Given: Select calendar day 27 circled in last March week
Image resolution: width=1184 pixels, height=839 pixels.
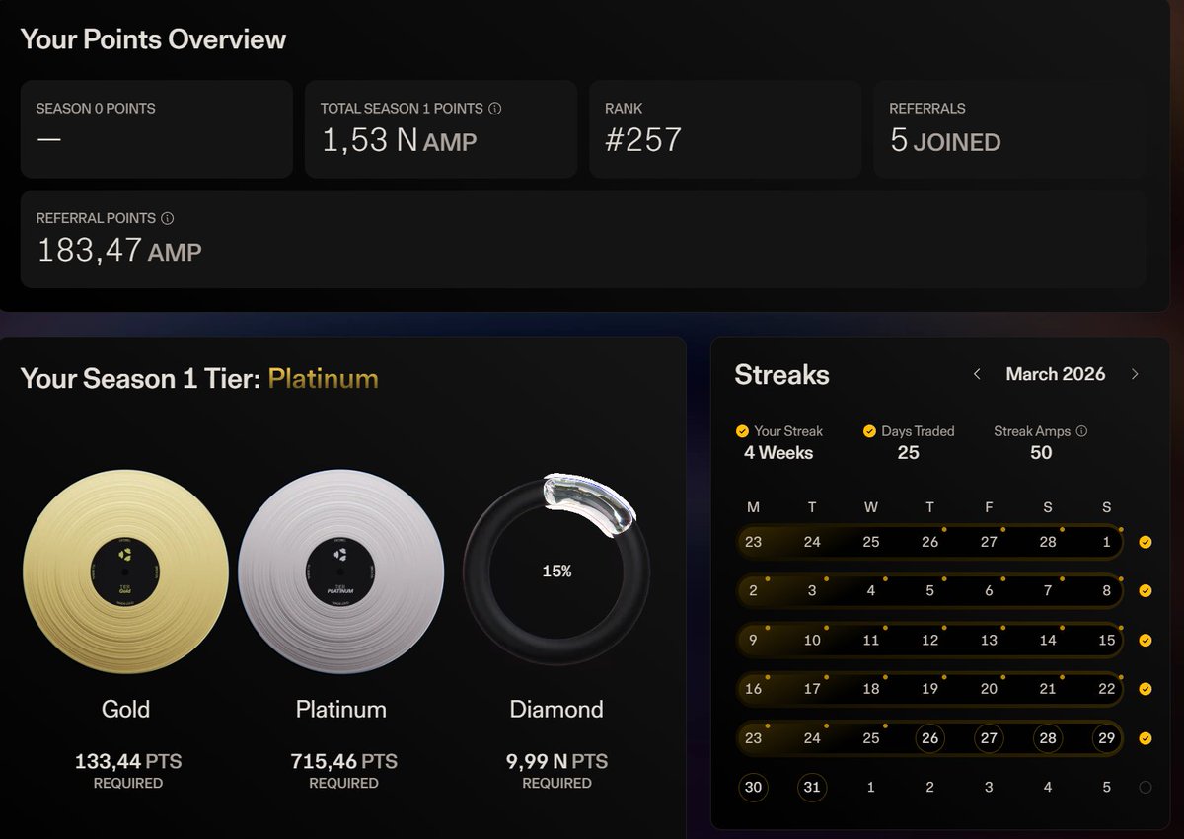Looking at the screenshot, I should click(x=989, y=738).
